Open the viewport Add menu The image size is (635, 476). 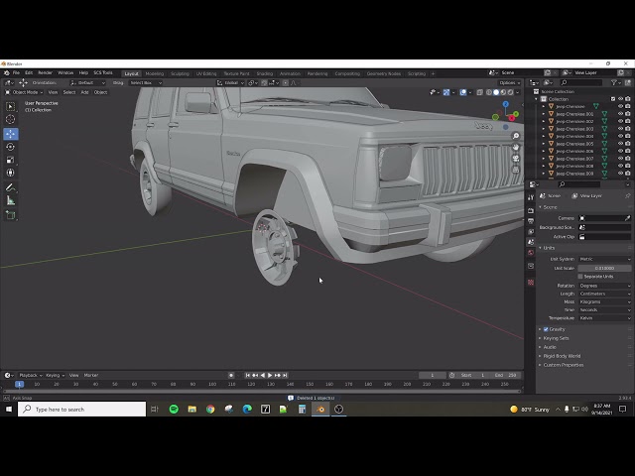click(84, 92)
